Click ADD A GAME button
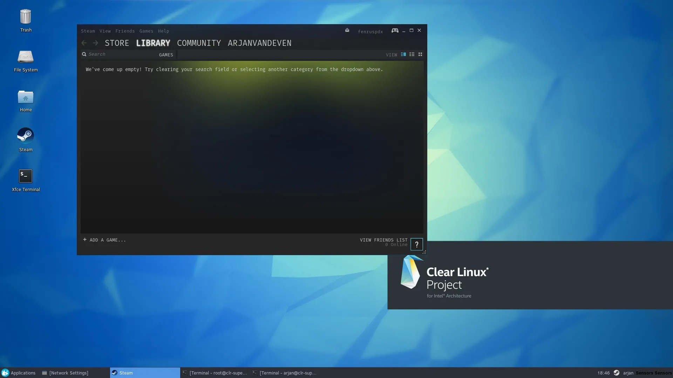Screen dimensions: 673x378 click(x=104, y=239)
